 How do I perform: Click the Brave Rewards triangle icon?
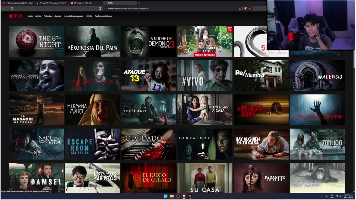(250, 9)
